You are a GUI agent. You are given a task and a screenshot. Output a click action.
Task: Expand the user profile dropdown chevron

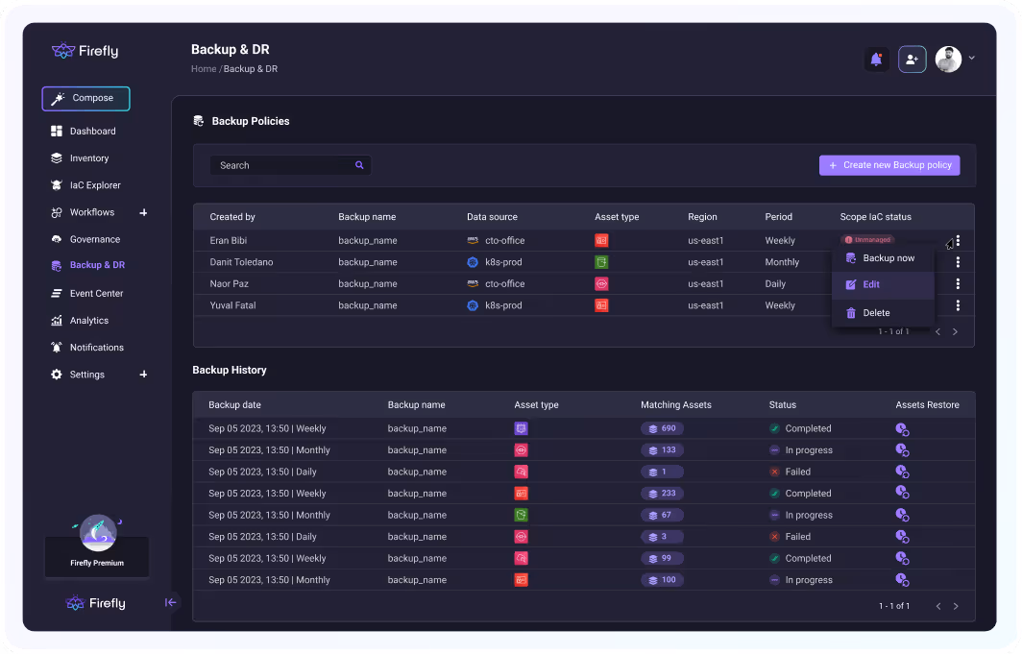click(971, 59)
